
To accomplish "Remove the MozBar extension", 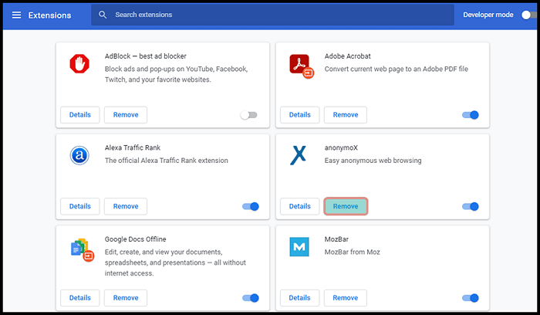I will click(x=346, y=298).
